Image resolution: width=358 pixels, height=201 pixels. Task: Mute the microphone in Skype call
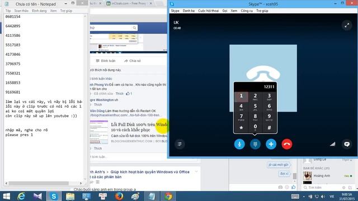pyautogui.click(x=239, y=144)
